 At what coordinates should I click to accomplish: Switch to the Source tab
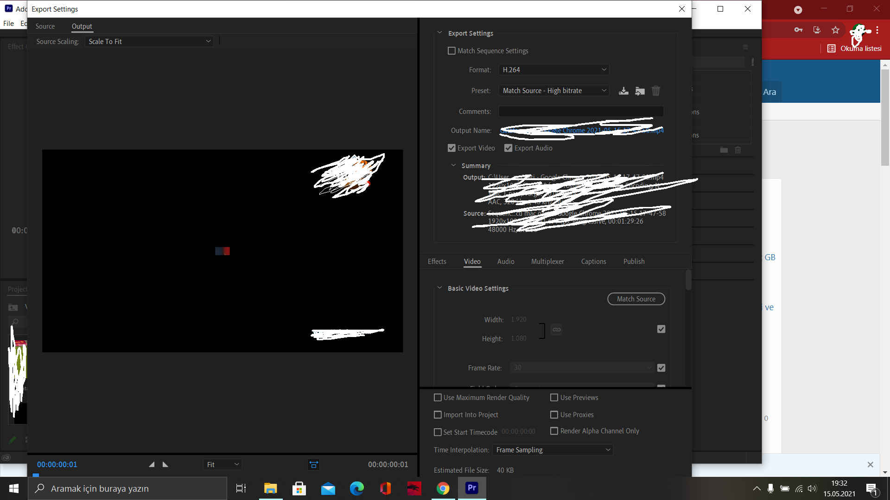point(45,26)
